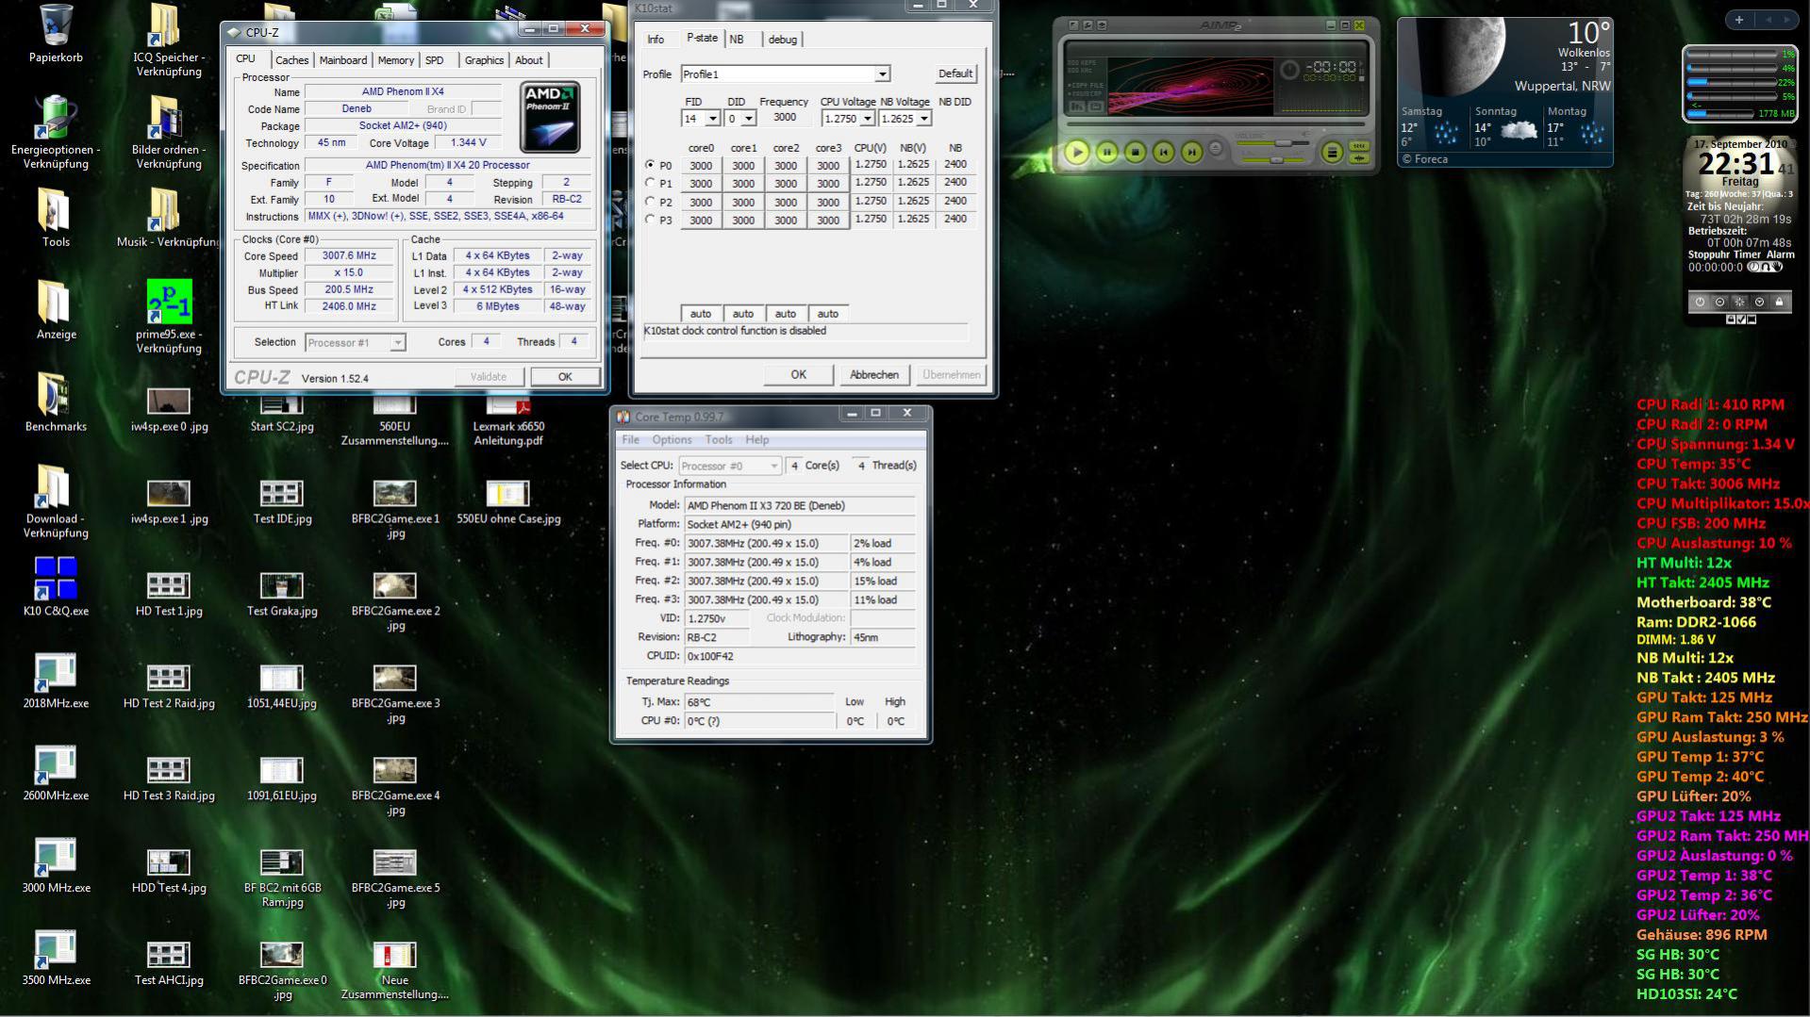Start playback in the AIMP player
The width and height of the screenshot is (1810, 1017).
pos(1076,152)
